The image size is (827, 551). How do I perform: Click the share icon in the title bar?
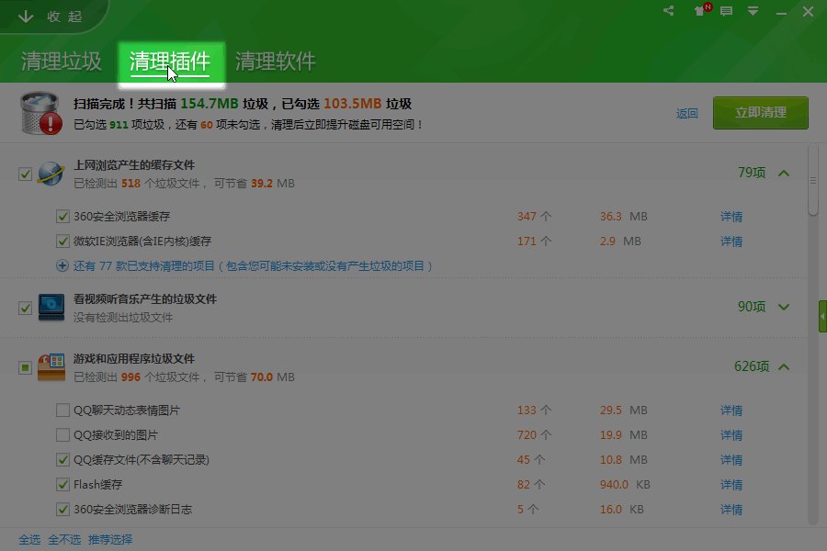pyautogui.click(x=669, y=11)
